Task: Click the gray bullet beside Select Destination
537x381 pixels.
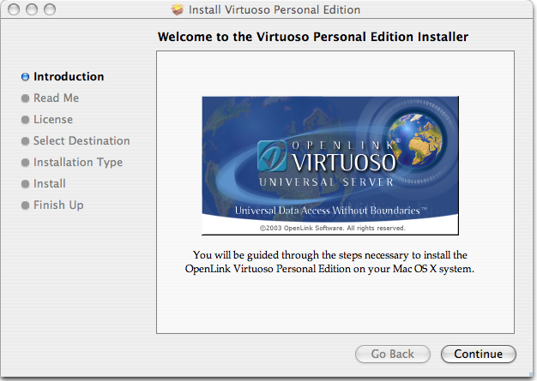Action: [25, 141]
